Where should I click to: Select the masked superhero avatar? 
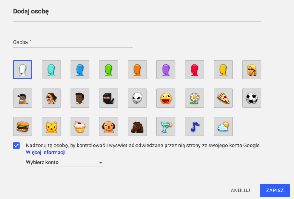pyautogui.click(x=23, y=98)
